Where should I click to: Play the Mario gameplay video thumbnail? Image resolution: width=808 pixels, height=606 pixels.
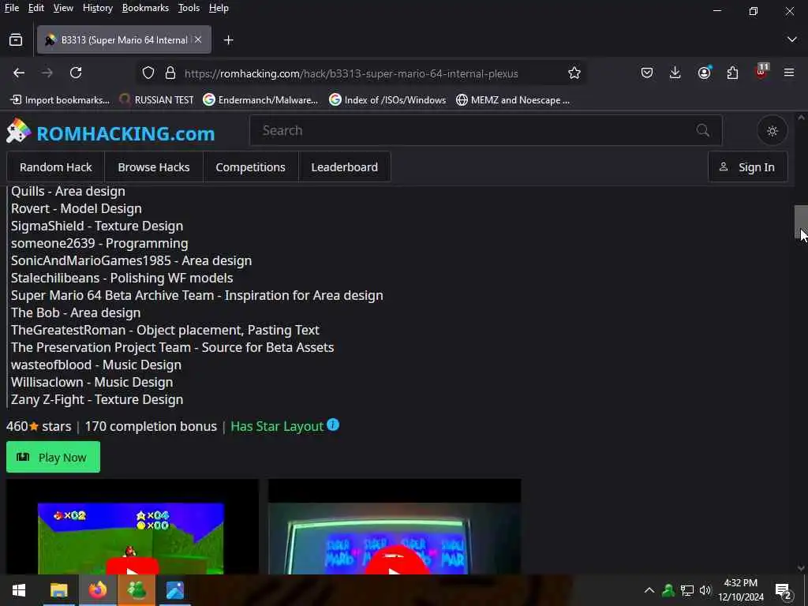point(133,526)
